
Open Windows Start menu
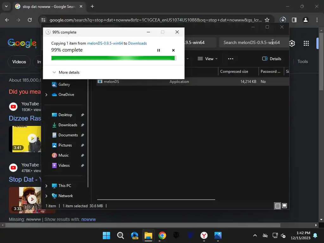click(x=106, y=235)
